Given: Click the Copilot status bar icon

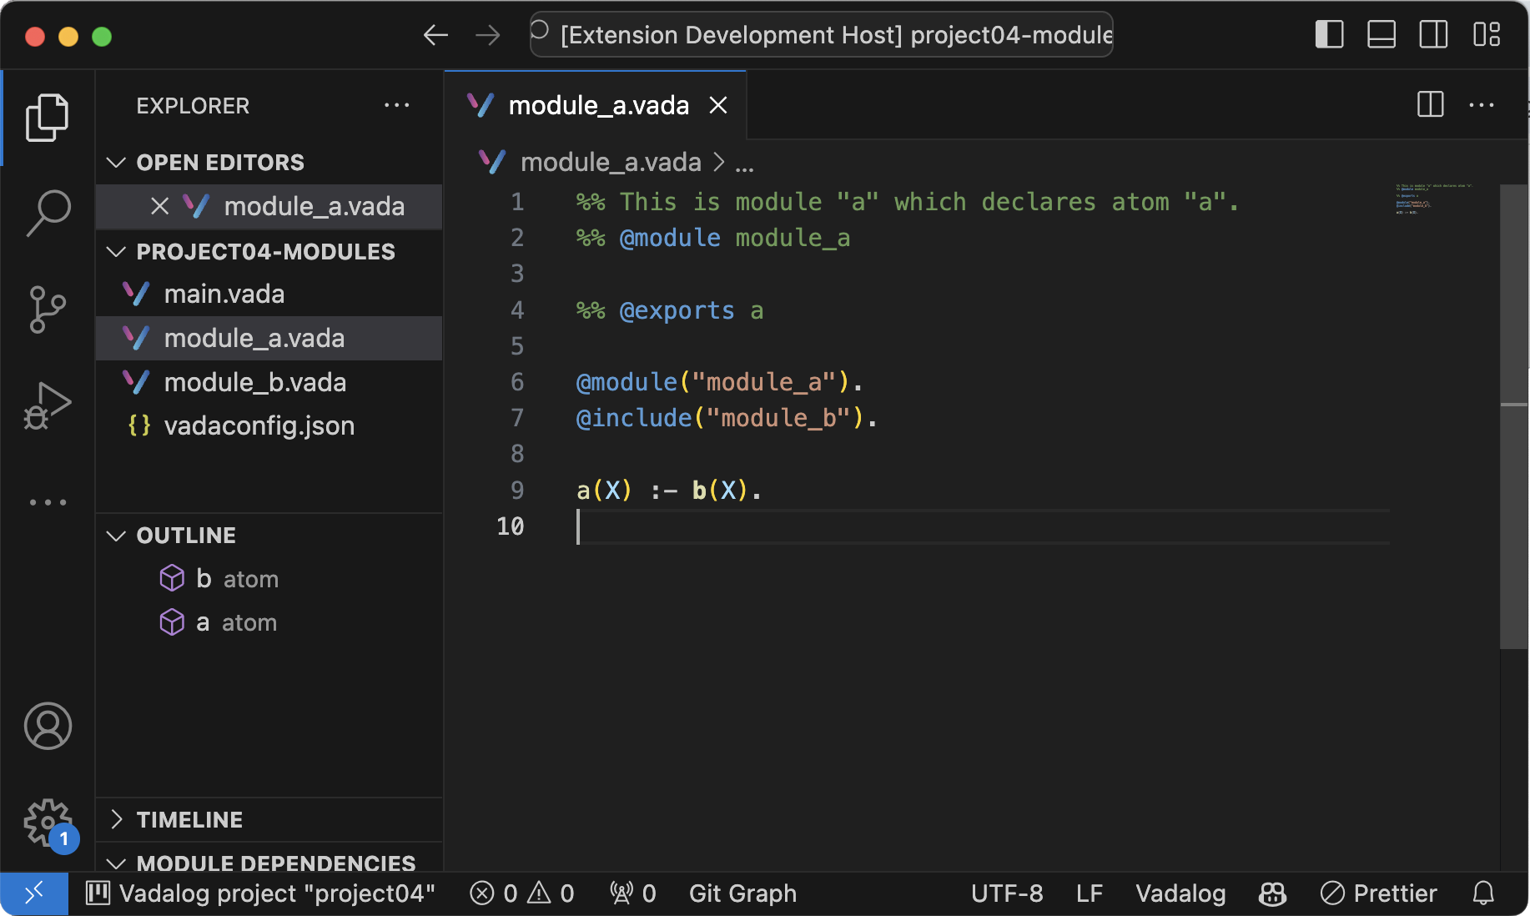Looking at the screenshot, I should 1272,893.
